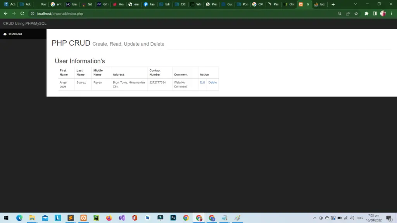Reload the page with the refresh icon
The height and width of the screenshot is (223, 397).
(22, 14)
